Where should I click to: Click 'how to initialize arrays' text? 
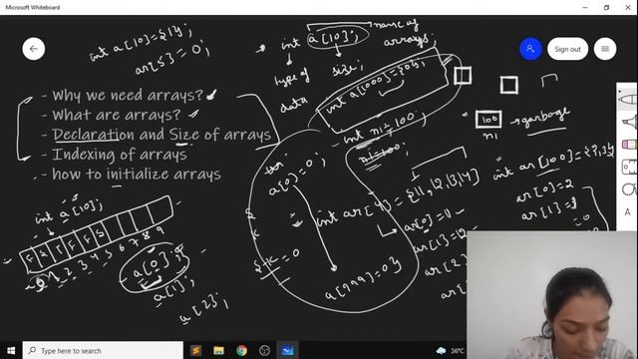point(137,175)
